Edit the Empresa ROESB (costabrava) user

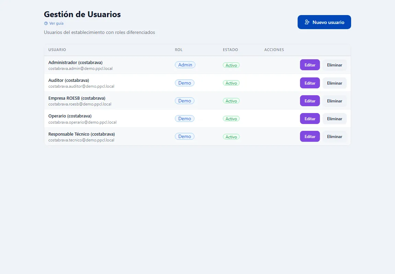(310, 101)
